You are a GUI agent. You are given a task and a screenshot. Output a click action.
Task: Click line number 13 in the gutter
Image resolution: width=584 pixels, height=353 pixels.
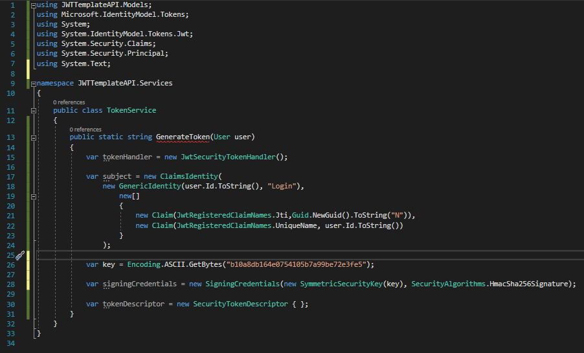tap(10, 137)
